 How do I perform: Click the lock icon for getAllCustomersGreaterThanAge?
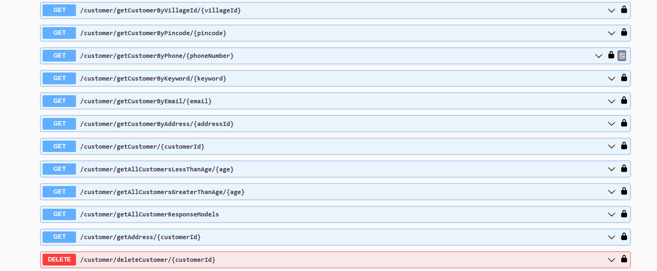pyautogui.click(x=624, y=191)
